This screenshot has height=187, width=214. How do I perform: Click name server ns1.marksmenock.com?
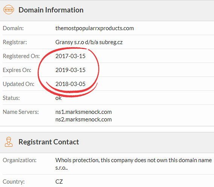(x=84, y=112)
